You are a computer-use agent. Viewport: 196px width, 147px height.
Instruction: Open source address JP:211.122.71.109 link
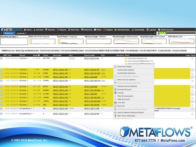pyautogui.click(x=92, y=109)
